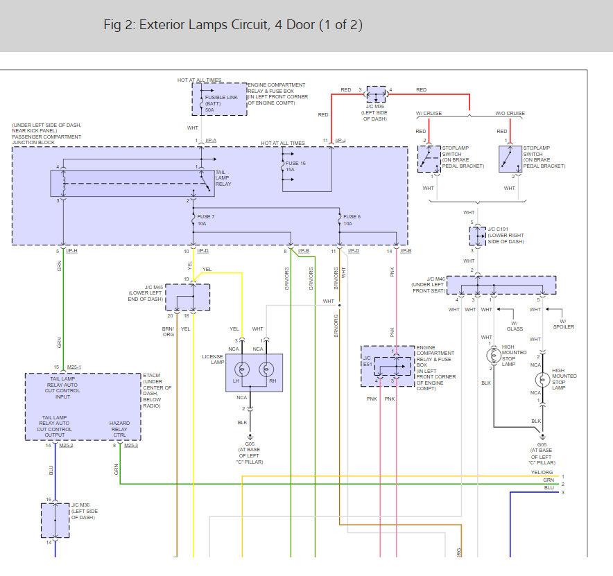The height and width of the screenshot is (576, 613).
Task: Click the RH license lamp bulb symbol
Action: tap(266, 369)
